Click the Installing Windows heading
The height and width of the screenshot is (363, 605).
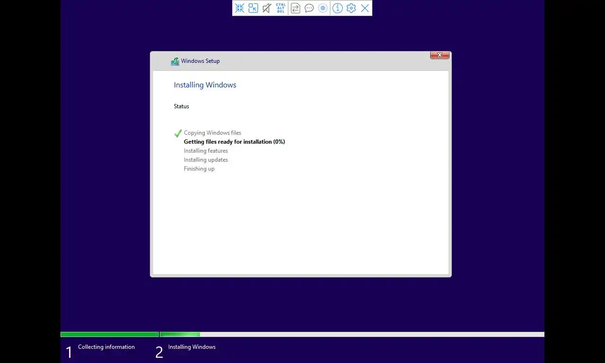(x=205, y=85)
